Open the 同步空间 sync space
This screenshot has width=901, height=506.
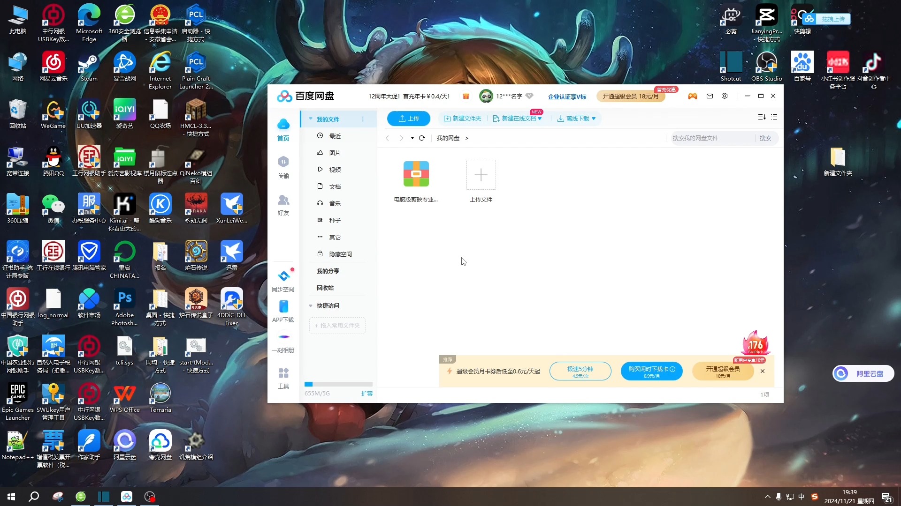click(283, 281)
